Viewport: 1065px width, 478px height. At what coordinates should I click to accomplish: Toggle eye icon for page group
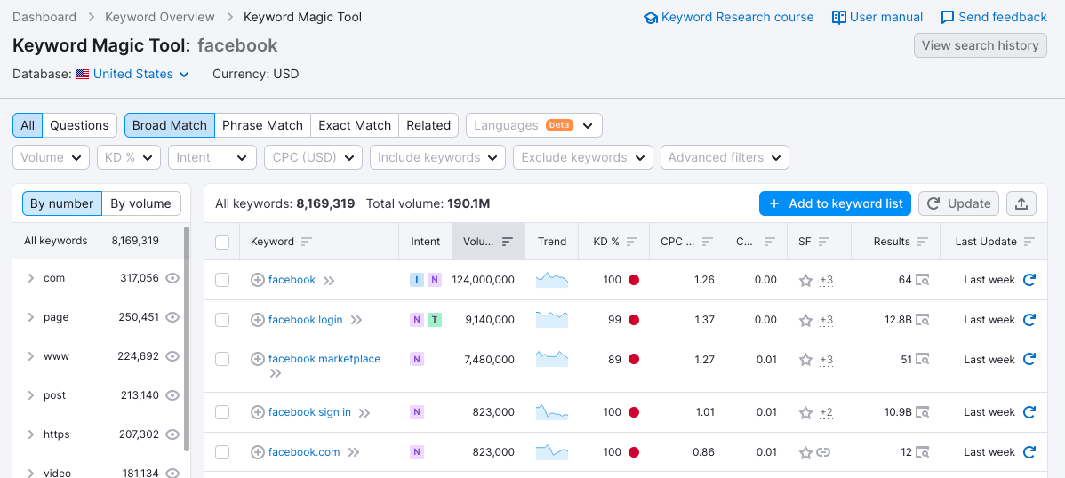point(172,317)
